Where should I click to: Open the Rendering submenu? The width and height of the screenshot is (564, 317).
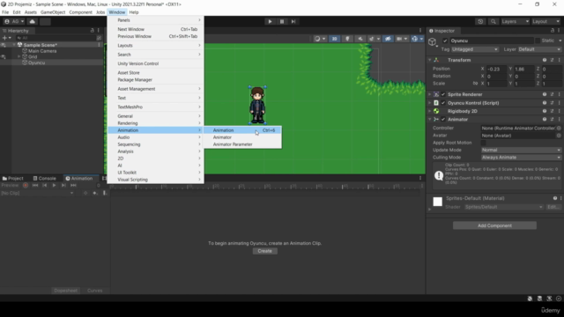coord(155,123)
